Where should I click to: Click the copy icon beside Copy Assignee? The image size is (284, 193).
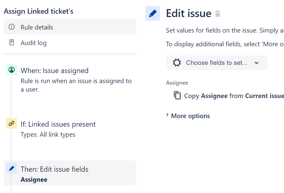point(177,96)
